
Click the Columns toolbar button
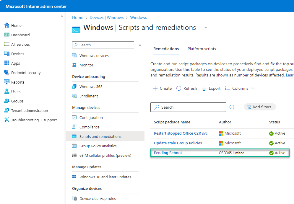coord(240,88)
